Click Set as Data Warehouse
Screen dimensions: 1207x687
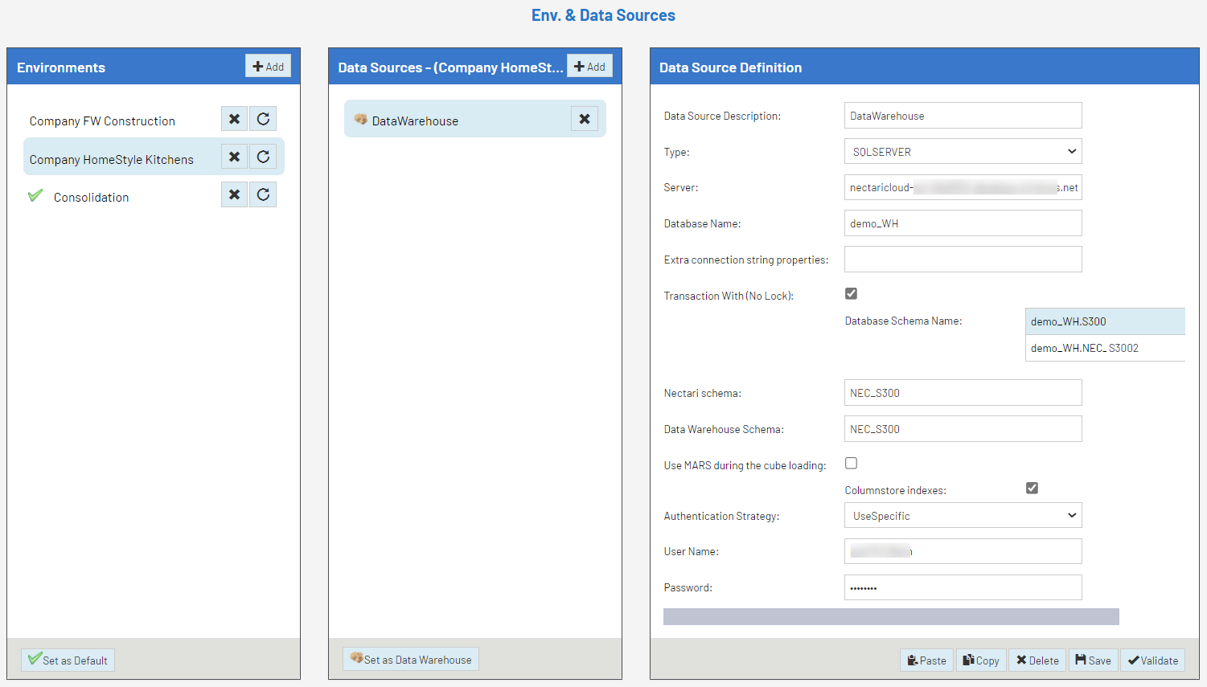point(411,660)
